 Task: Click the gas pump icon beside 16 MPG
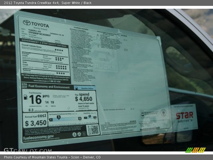point(26,97)
